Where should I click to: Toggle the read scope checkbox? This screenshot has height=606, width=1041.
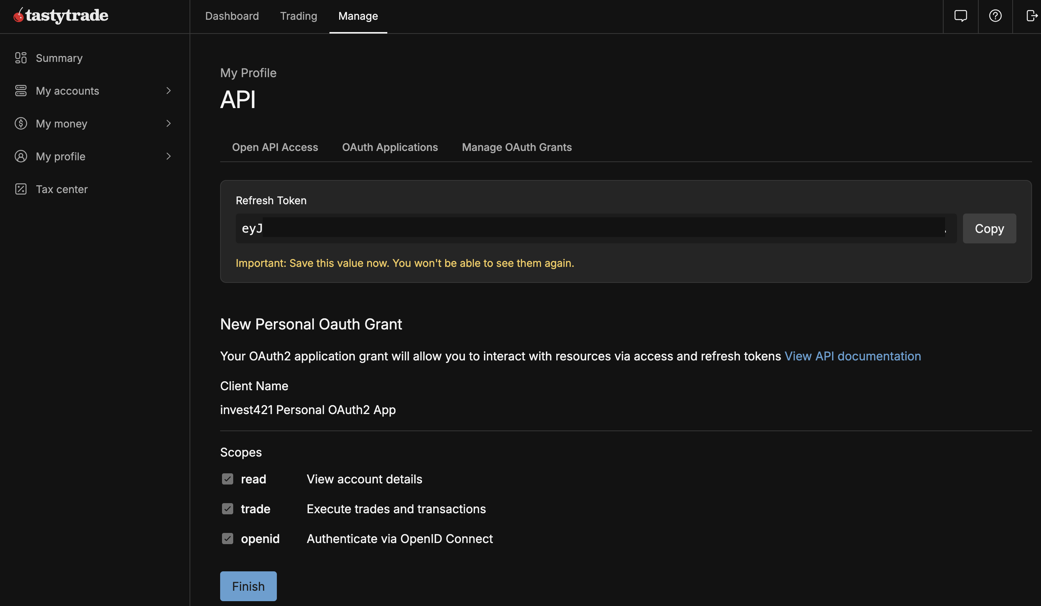227,479
